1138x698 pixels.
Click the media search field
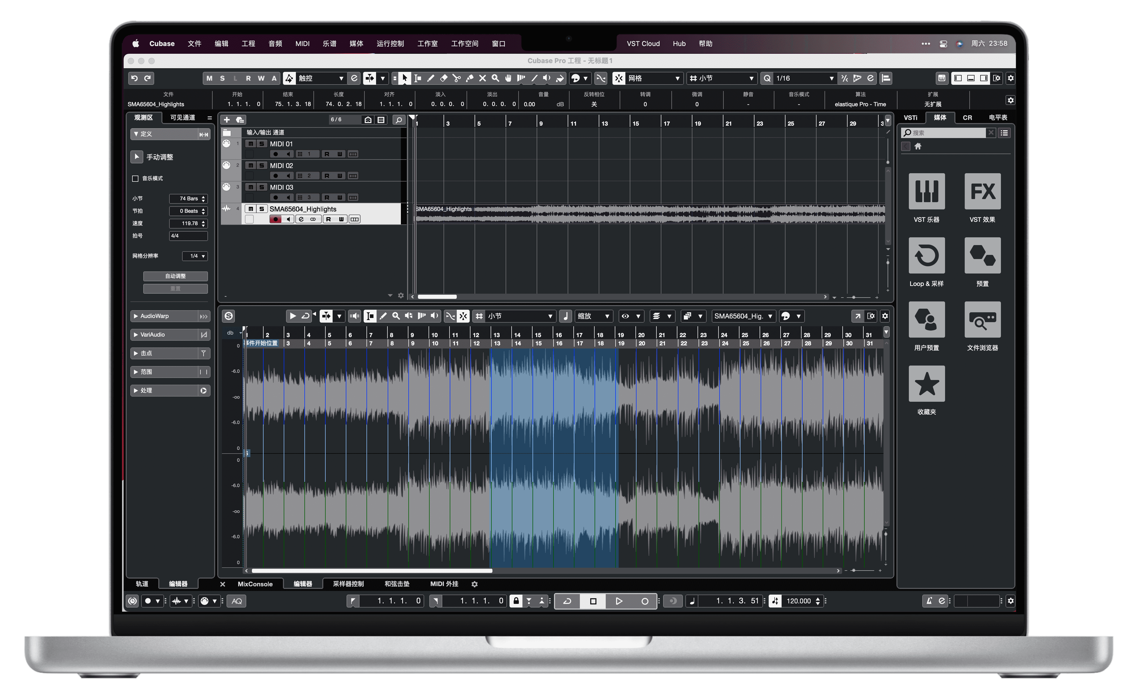click(x=944, y=133)
